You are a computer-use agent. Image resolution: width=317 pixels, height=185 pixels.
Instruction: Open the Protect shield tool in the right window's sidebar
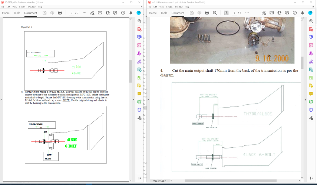[x=311, y=110]
